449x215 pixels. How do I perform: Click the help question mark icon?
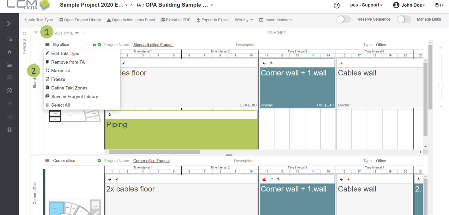pos(336,5)
